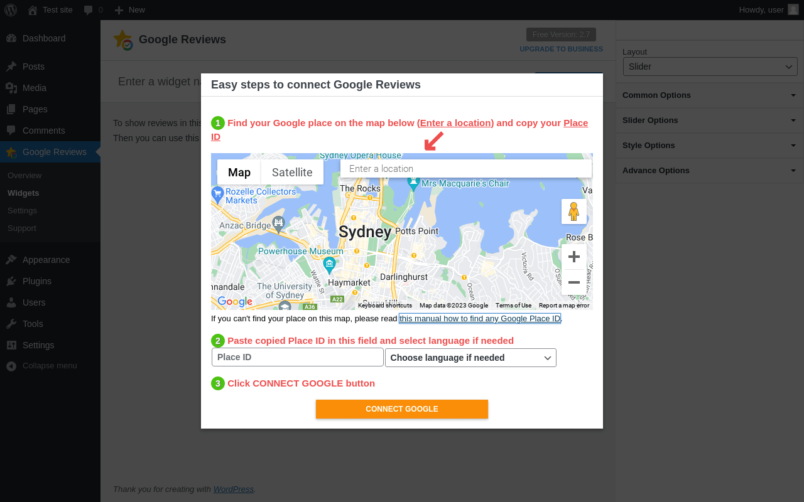Click the Google Reviews star logo in the header

(123, 40)
